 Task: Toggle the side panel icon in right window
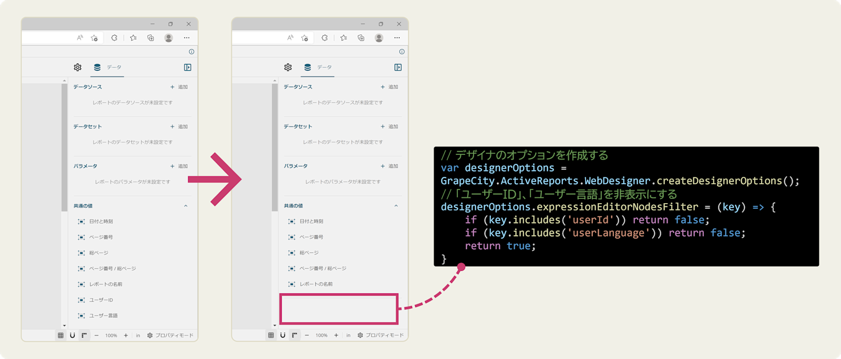(x=398, y=67)
